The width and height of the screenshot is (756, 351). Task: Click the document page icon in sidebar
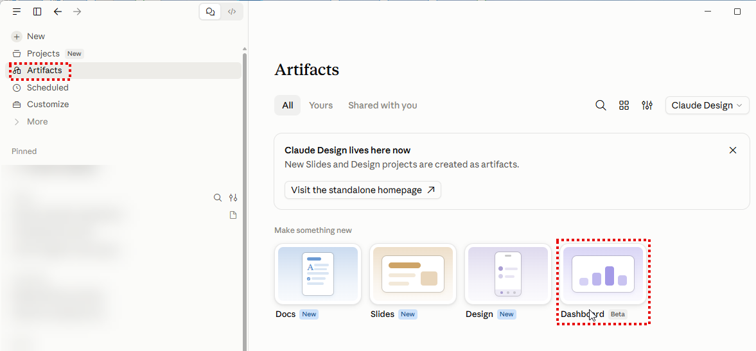click(233, 215)
